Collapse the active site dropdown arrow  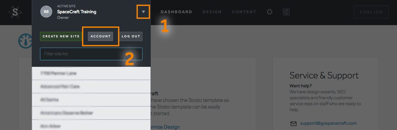tap(143, 12)
